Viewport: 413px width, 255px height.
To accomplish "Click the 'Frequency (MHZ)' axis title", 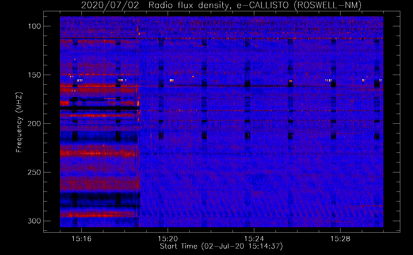I will [19, 122].
